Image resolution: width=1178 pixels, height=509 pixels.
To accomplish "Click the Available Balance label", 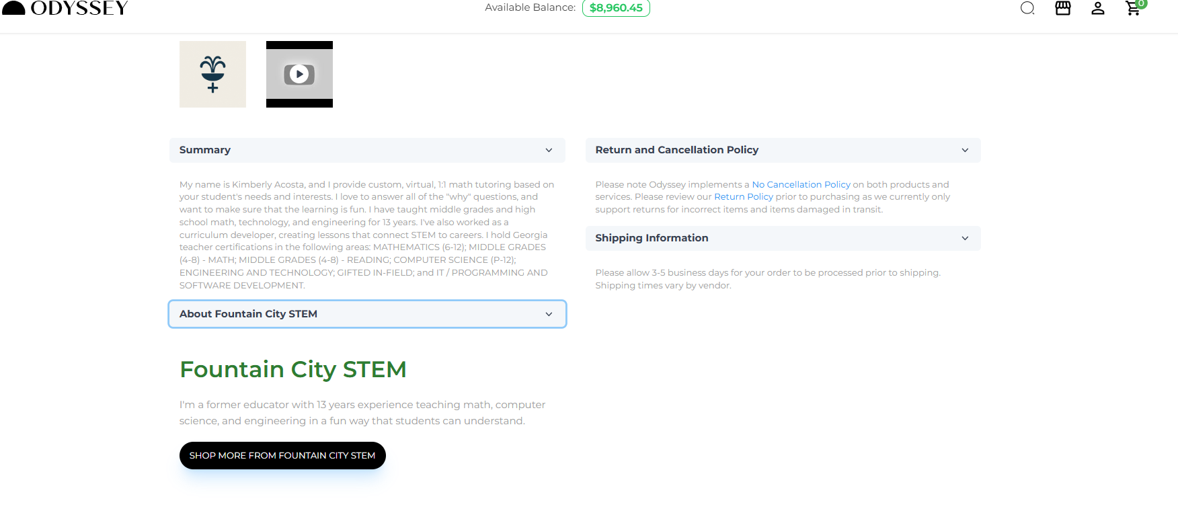I will click(x=530, y=7).
